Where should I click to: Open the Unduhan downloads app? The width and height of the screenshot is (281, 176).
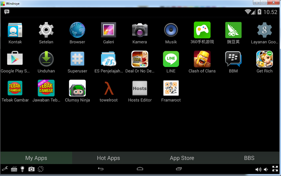[x=46, y=59]
